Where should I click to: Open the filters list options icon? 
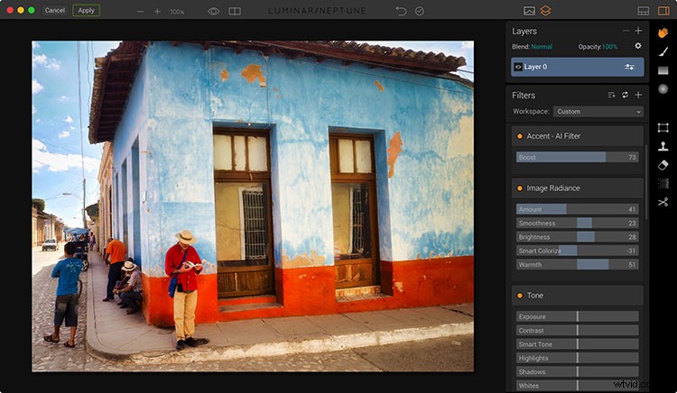611,96
